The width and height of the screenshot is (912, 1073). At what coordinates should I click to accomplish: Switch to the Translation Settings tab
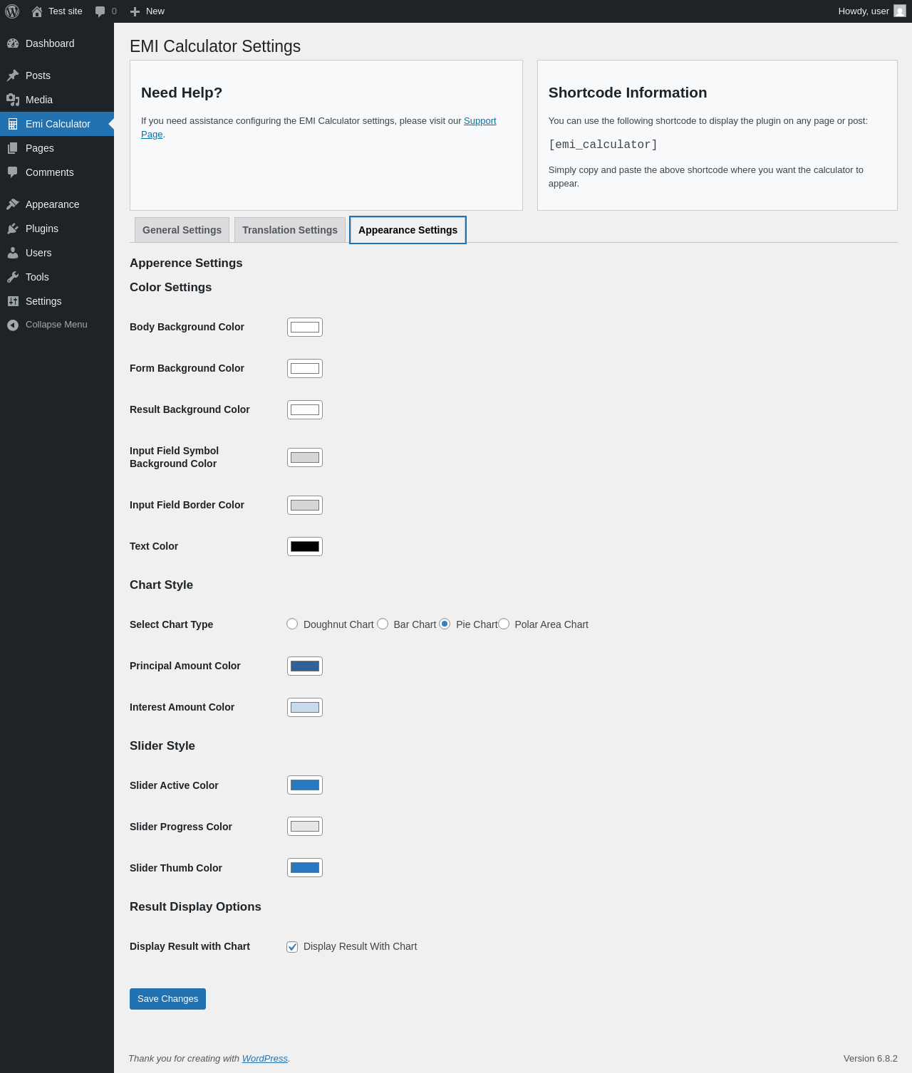coord(290,230)
